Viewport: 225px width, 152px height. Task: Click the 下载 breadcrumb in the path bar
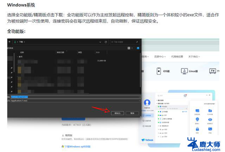point(21,42)
